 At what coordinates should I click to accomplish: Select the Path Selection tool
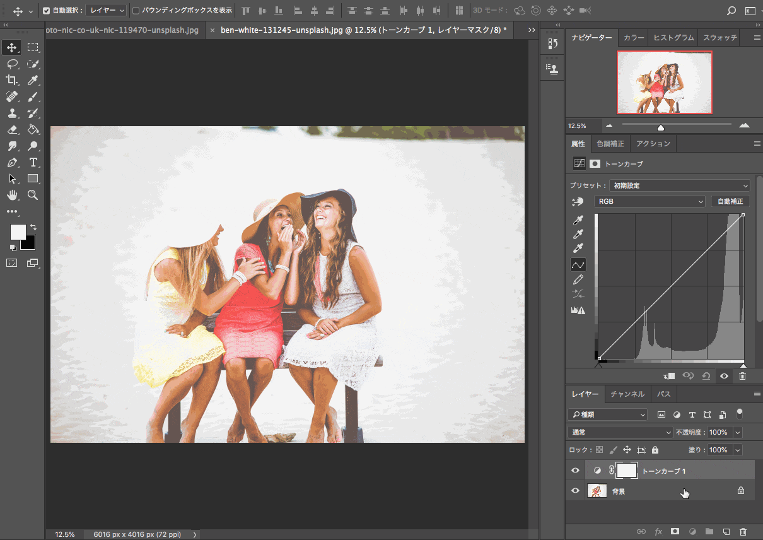(12, 179)
